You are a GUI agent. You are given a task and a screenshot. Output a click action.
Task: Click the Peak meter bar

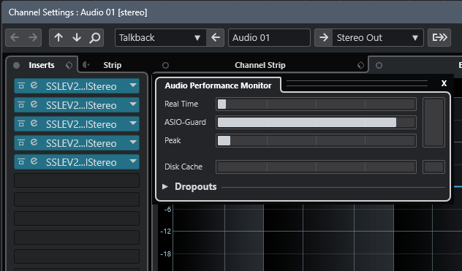point(316,140)
